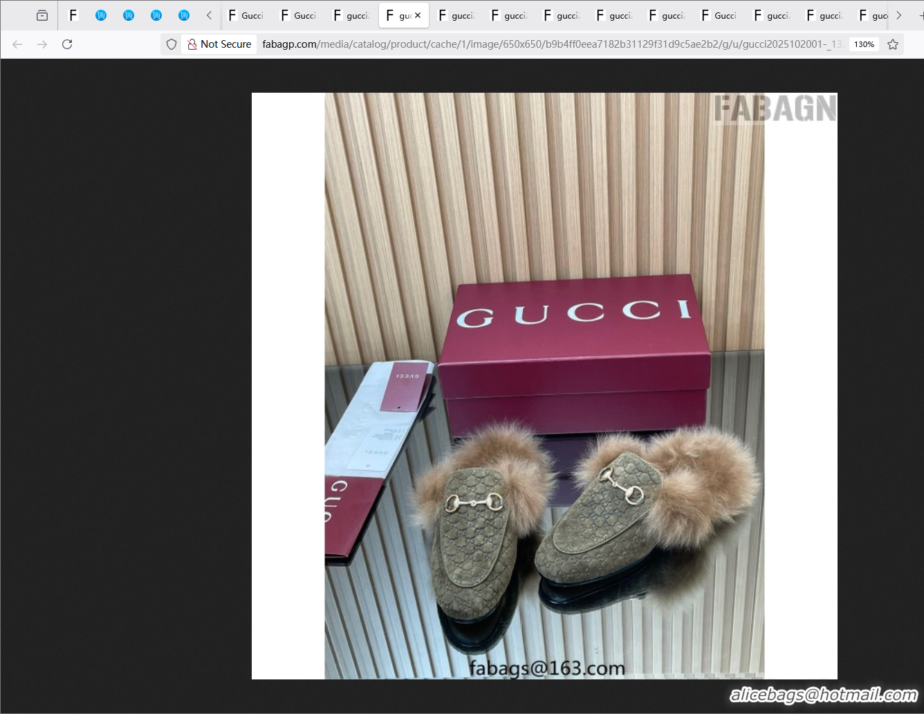The height and width of the screenshot is (714, 924).
Task: Open a new browser tab
Action: click(x=918, y=15)
